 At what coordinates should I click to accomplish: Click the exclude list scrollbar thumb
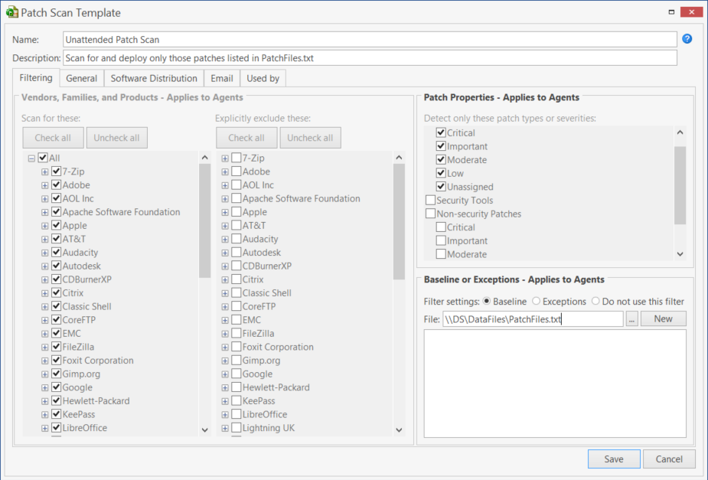[x=399, y=221]
